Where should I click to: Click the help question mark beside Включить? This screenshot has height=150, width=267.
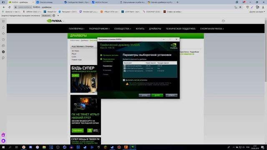click(54, 15)
